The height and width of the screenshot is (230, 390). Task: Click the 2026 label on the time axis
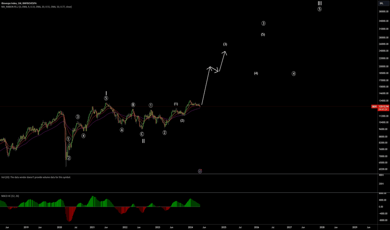pyautogui.click(x=257, y=227)
